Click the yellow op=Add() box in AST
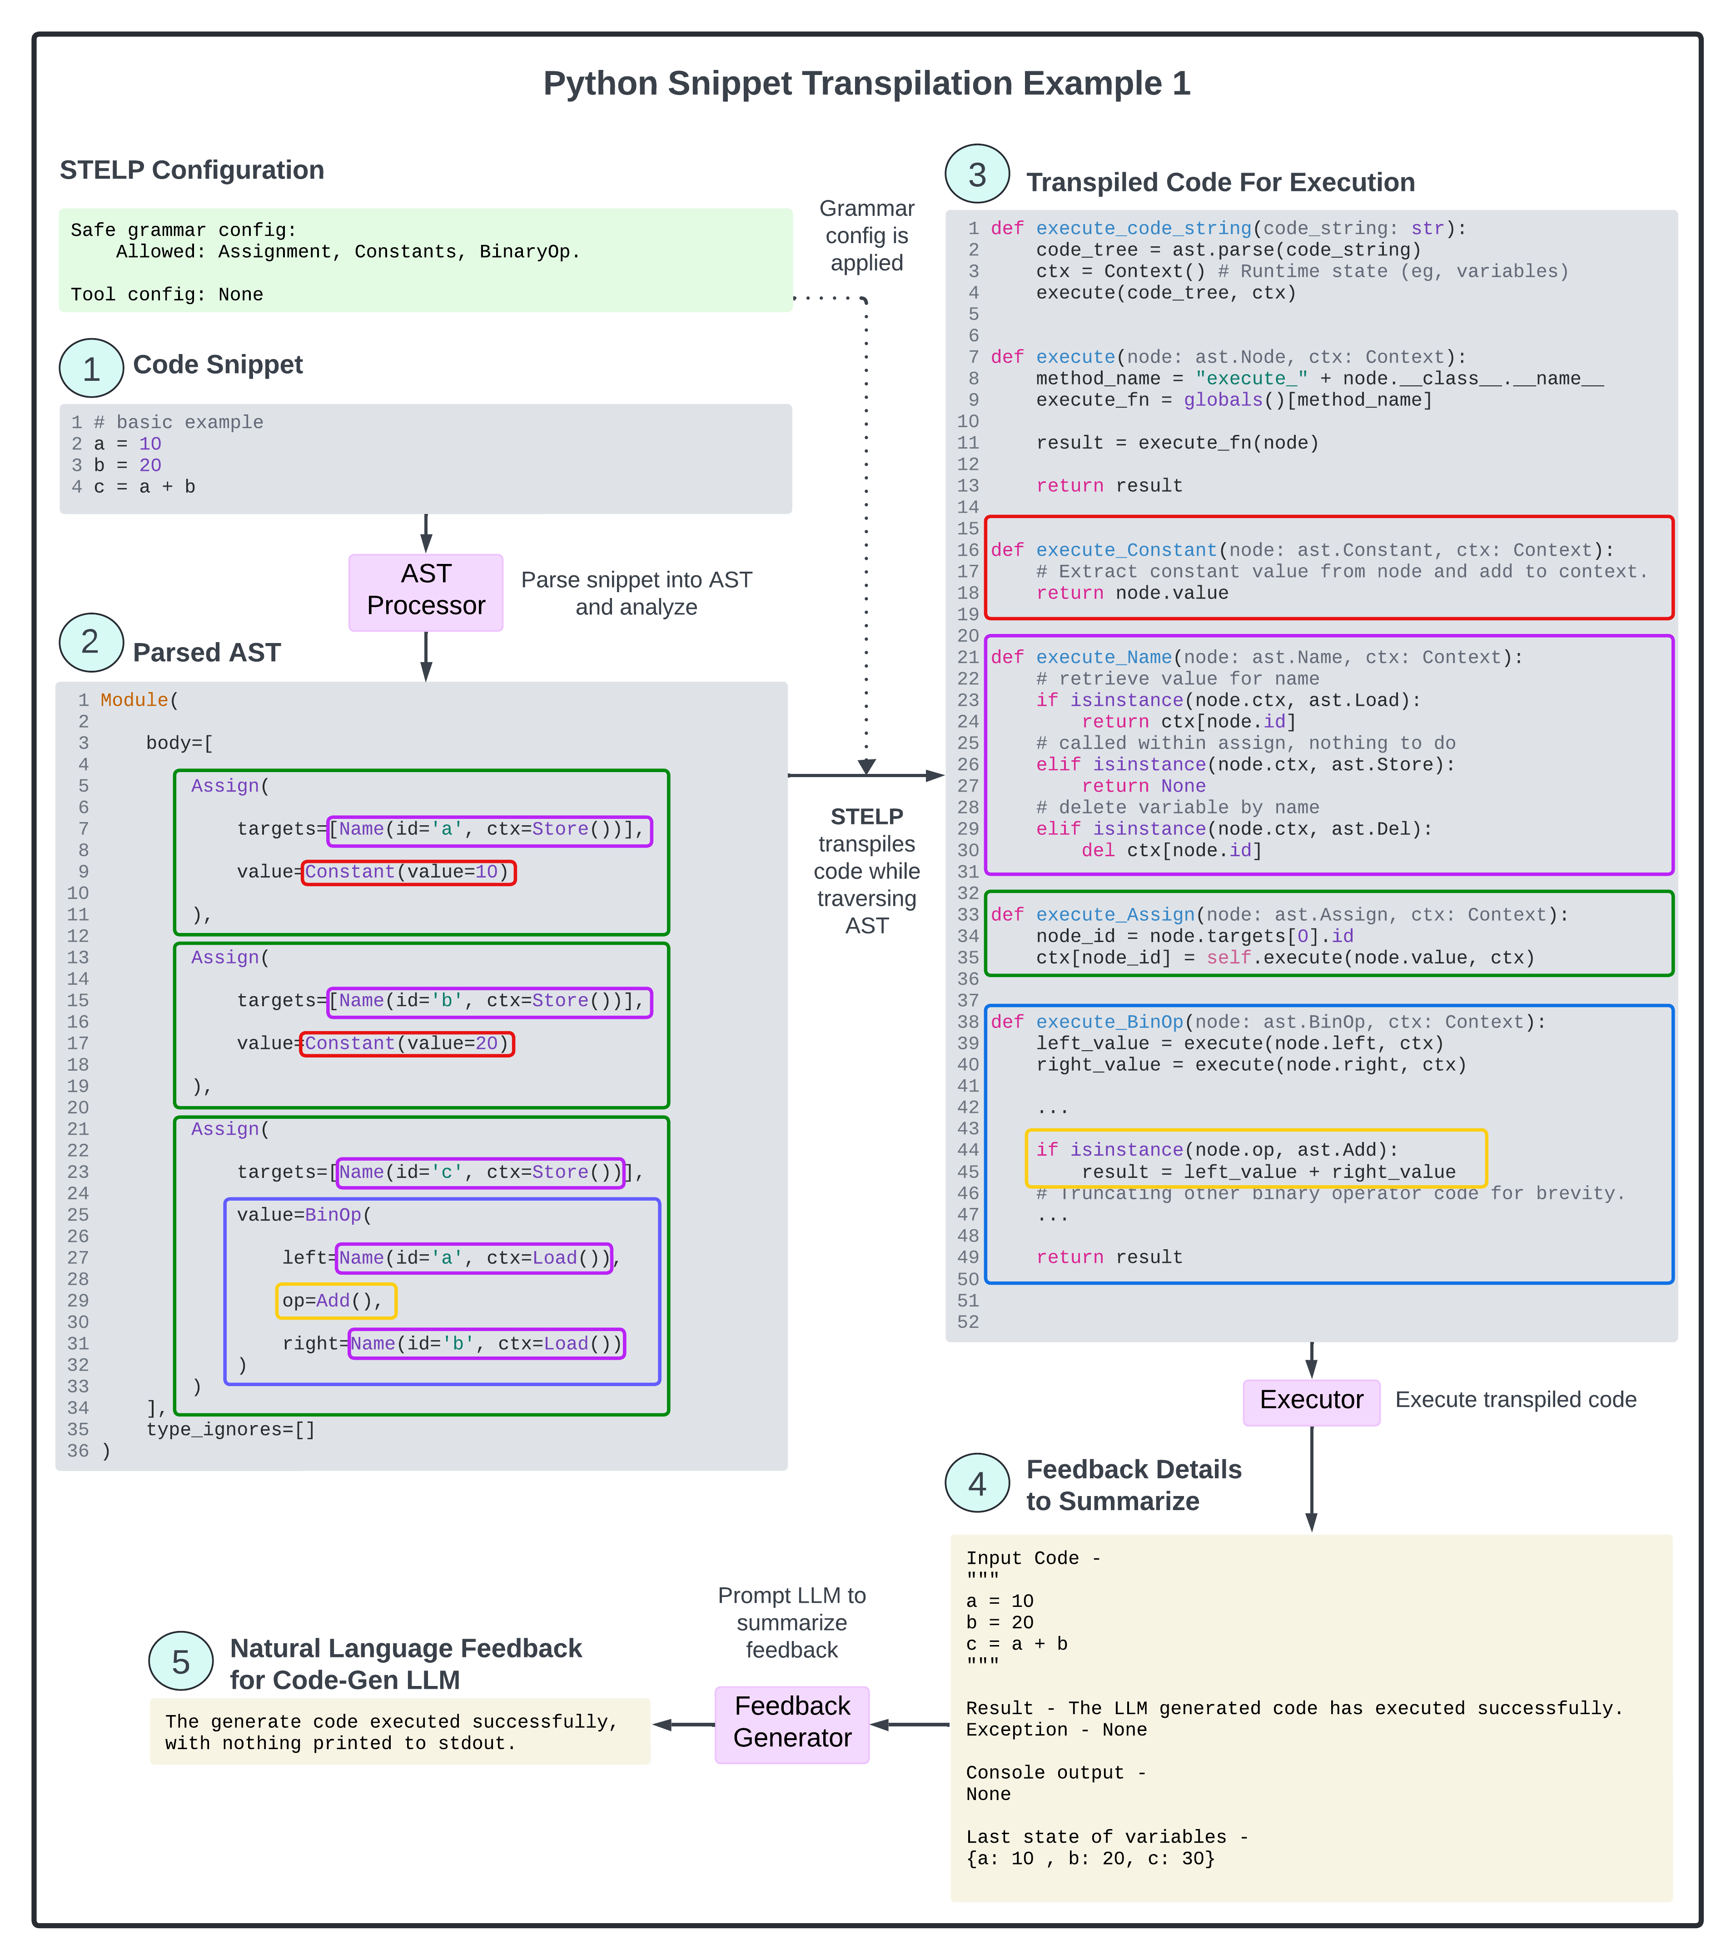Screen dimensions: 1736x1960 (x=335, y=1301)
